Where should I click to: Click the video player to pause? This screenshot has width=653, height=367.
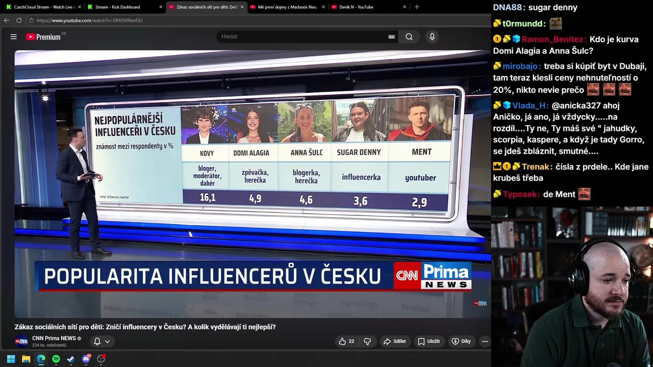click(253, 183)
